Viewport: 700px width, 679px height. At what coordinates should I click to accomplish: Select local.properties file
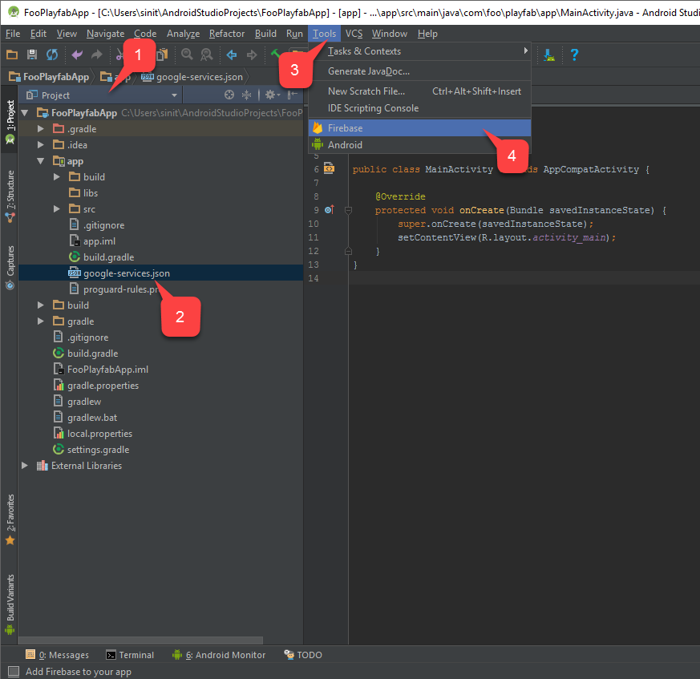click(x=93, y=434)
